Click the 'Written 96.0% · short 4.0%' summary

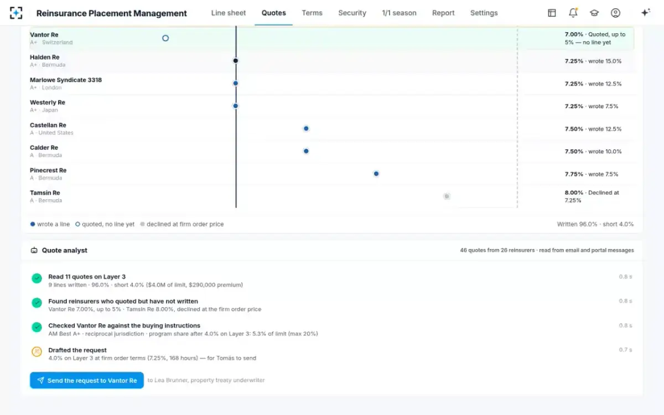click(x=595, y=224)
